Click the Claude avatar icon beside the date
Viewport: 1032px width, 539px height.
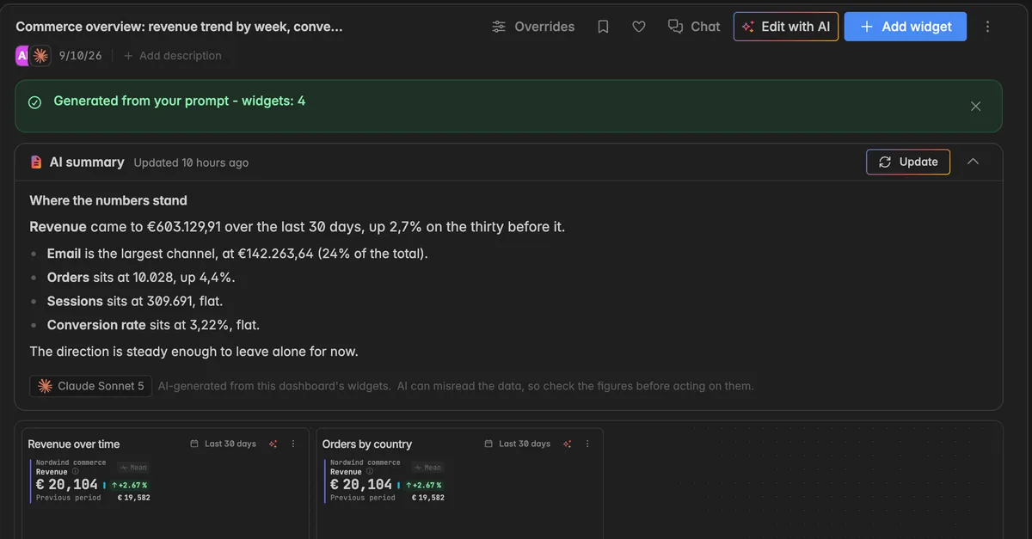(40, 56)
